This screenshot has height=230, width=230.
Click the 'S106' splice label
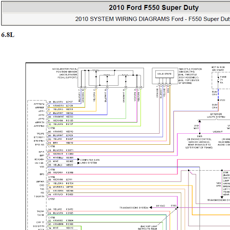click(x=200, y=136)
